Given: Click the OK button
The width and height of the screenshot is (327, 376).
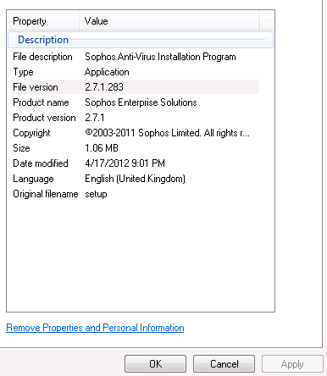Looking at the screenshot, I should pos(155,363).
